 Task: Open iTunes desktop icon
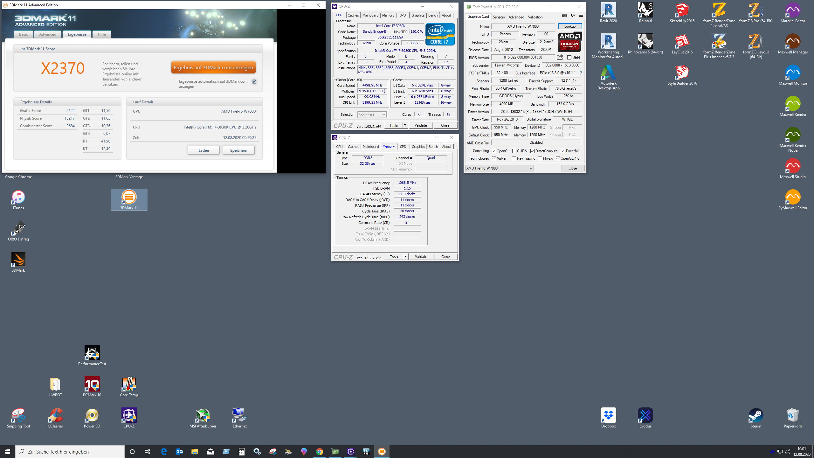tap(18, 200)
